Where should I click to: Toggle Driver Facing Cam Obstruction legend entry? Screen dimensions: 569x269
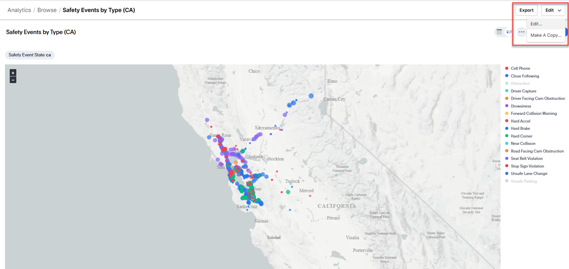535,99
